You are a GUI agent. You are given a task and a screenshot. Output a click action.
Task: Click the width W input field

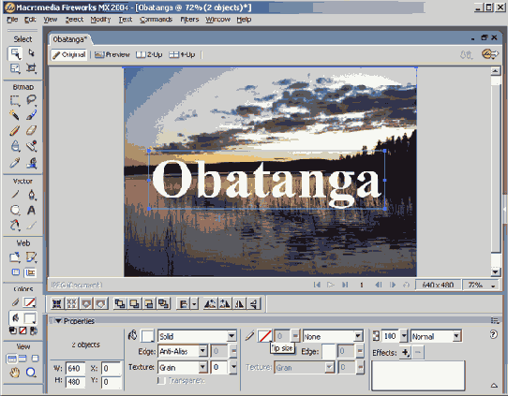(75, 369)
